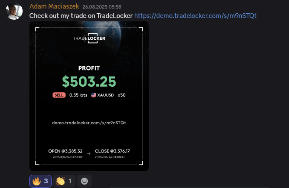Click the TradeLocker logo in the card
The height and width of the screenshot is (188, 289).
(x=89, y=38)
